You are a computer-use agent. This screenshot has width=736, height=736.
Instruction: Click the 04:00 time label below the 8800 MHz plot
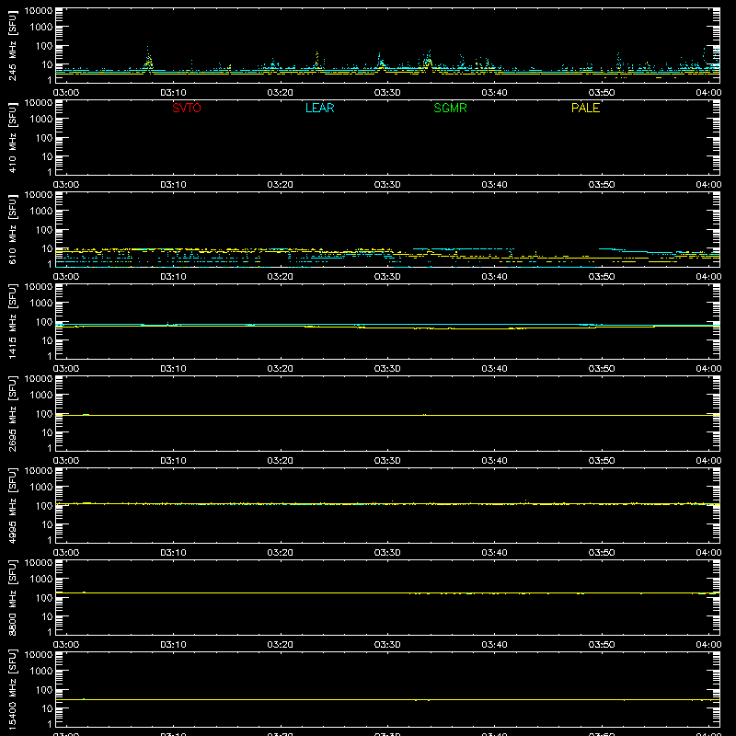[708, 645]
